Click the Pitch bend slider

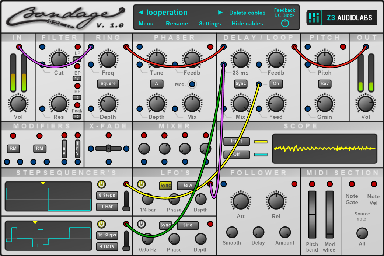tap(312, 215)
